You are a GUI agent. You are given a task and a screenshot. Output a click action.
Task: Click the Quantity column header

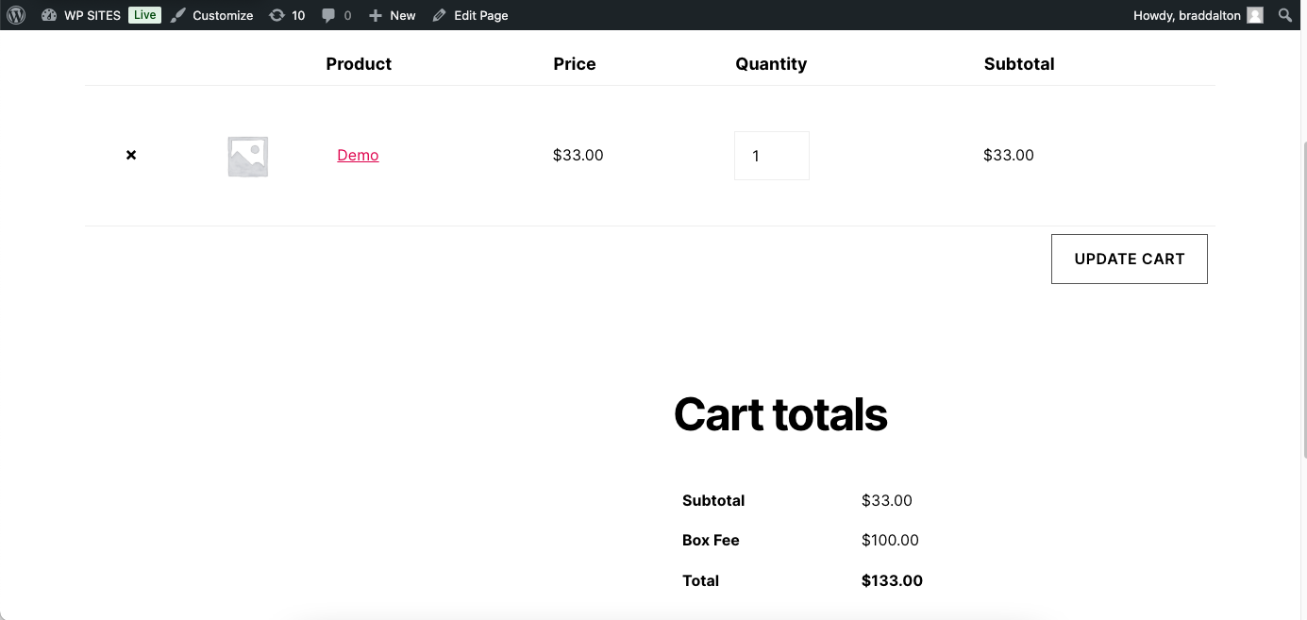coord(771,64)
